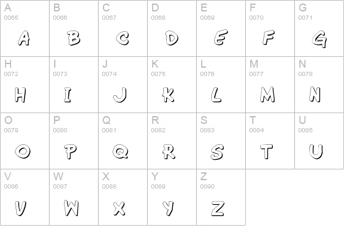The image size is (344, 252).
Task: Select the Z glyph with code 0090
Action: click(218, 208)
